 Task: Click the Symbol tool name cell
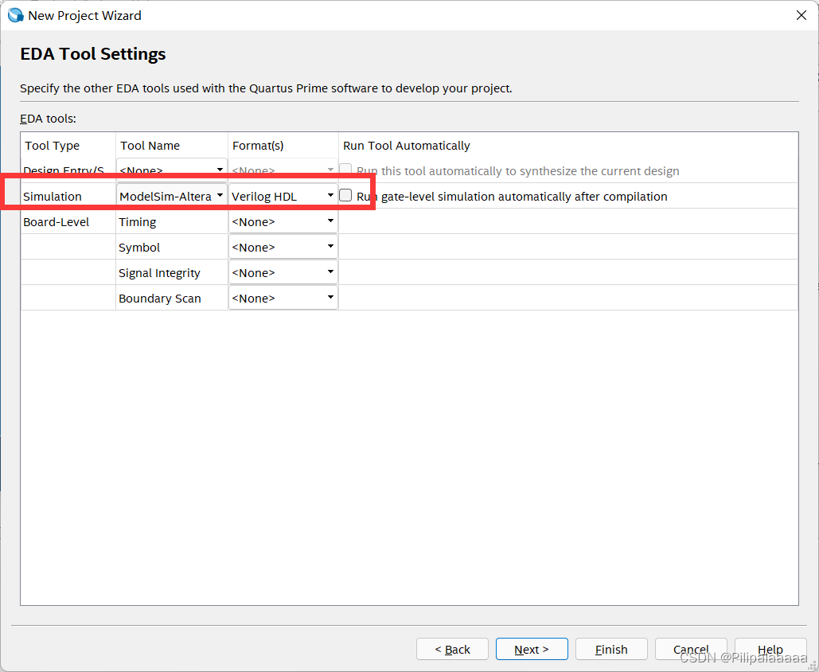tap(172, 247)
